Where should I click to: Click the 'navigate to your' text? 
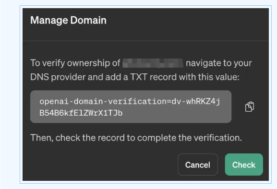click(219, 63)
